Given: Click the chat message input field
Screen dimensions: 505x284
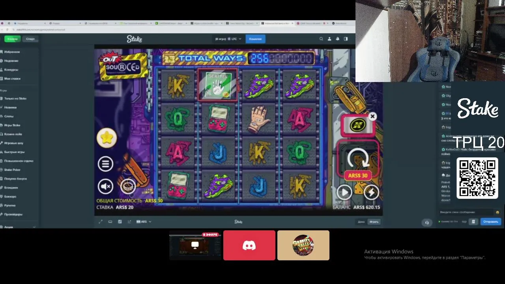Looking at the screenshot, I should [x=466, y=212].
